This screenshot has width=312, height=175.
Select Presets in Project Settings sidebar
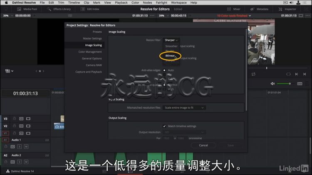(97, 32)
